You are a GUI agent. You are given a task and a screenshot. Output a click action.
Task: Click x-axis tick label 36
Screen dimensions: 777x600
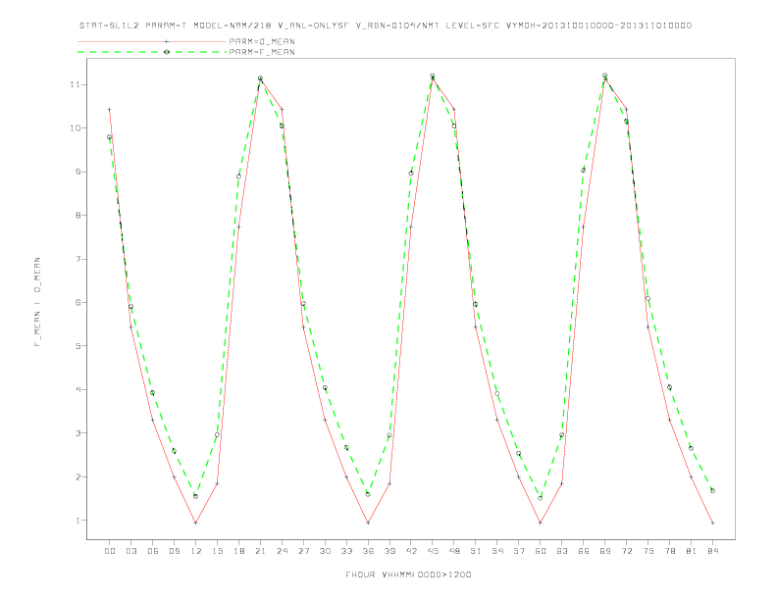pyautogui.click(x=368, y=551)
